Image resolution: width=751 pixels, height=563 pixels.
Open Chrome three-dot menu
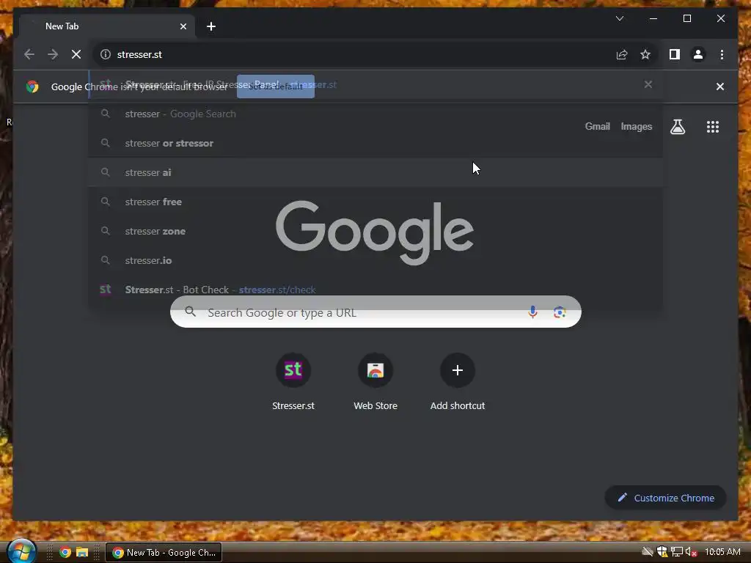pos(722,54)
